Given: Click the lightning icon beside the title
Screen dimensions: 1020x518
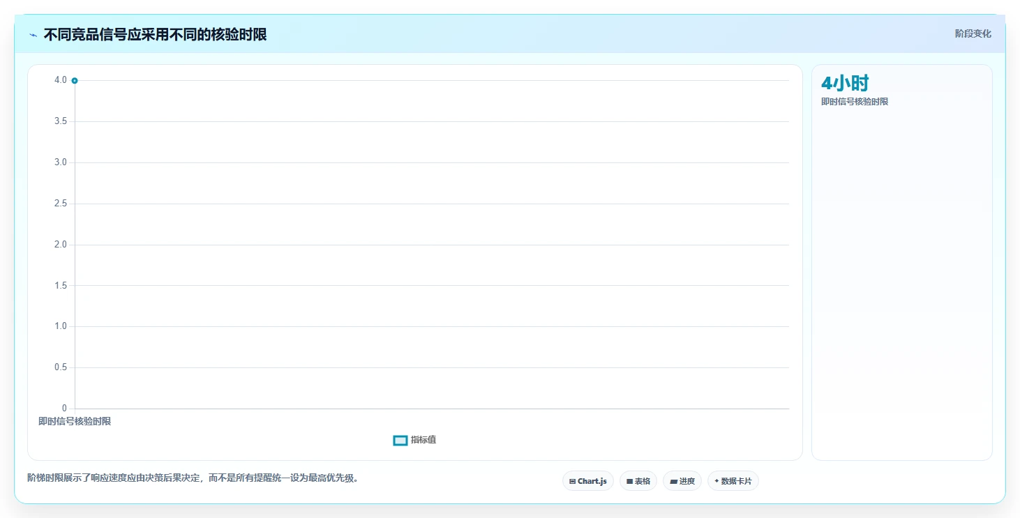Looking at the screenshot, I should (33, 35).
